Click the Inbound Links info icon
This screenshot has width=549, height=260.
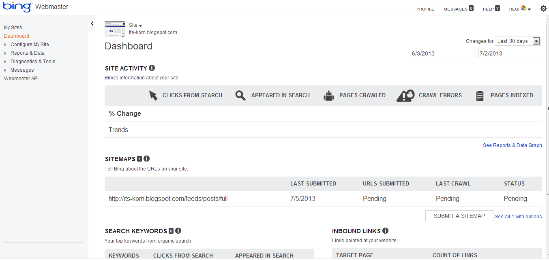point(385,231)
